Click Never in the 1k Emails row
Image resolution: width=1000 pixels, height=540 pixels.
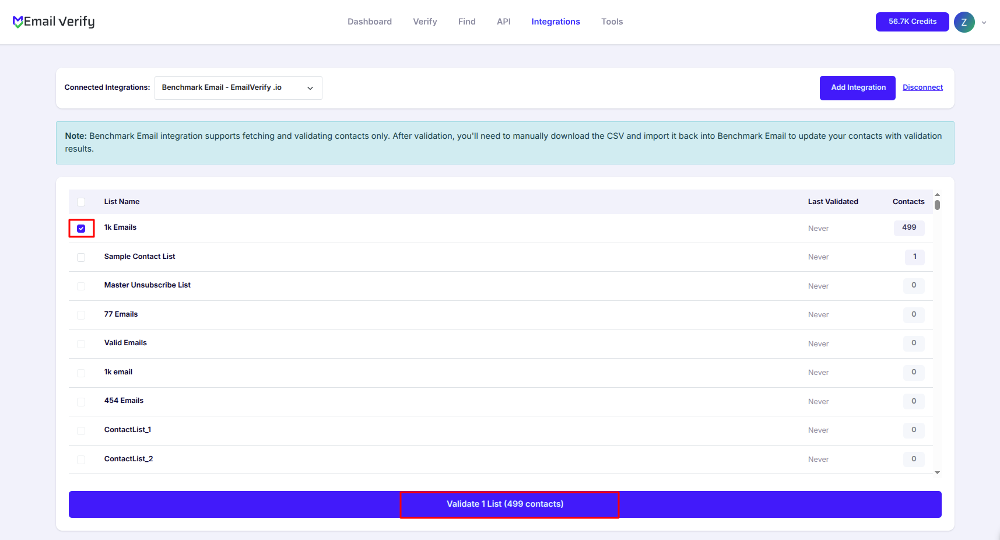coord(818,229)
